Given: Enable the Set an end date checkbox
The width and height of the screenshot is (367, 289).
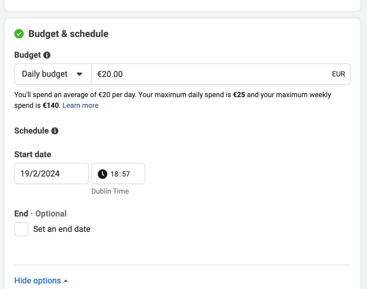Looking at the screenshot, I should pos(21,229).
